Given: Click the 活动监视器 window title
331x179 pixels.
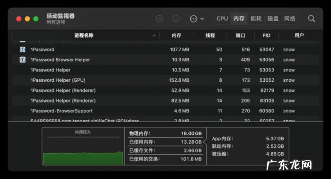Looking at the screenshot, I should coord(60,16).
